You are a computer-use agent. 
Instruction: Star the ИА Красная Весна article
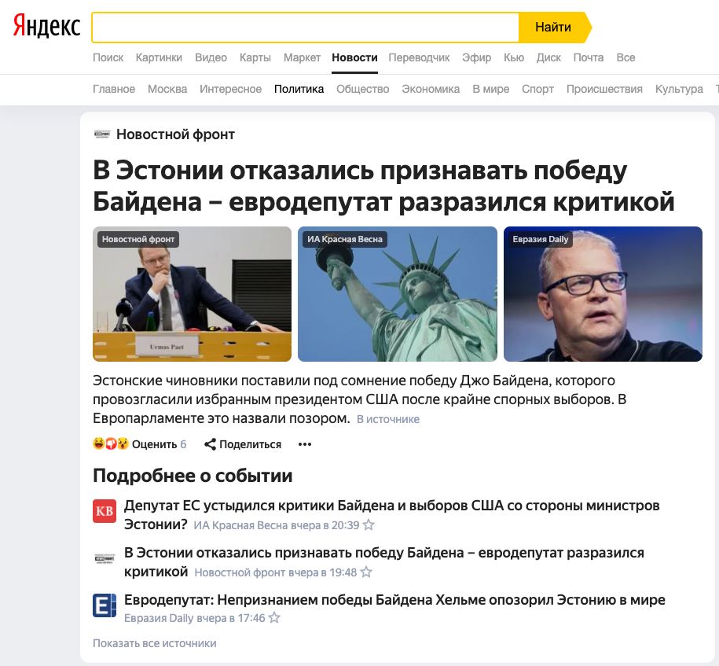(x=369, y=524)
